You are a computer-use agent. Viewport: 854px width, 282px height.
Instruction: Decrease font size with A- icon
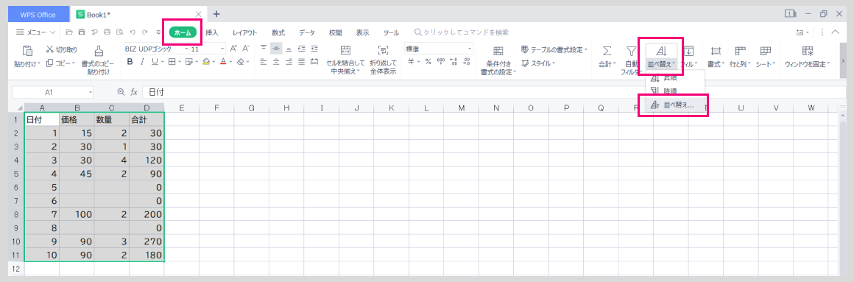click(x=246, y=49)
